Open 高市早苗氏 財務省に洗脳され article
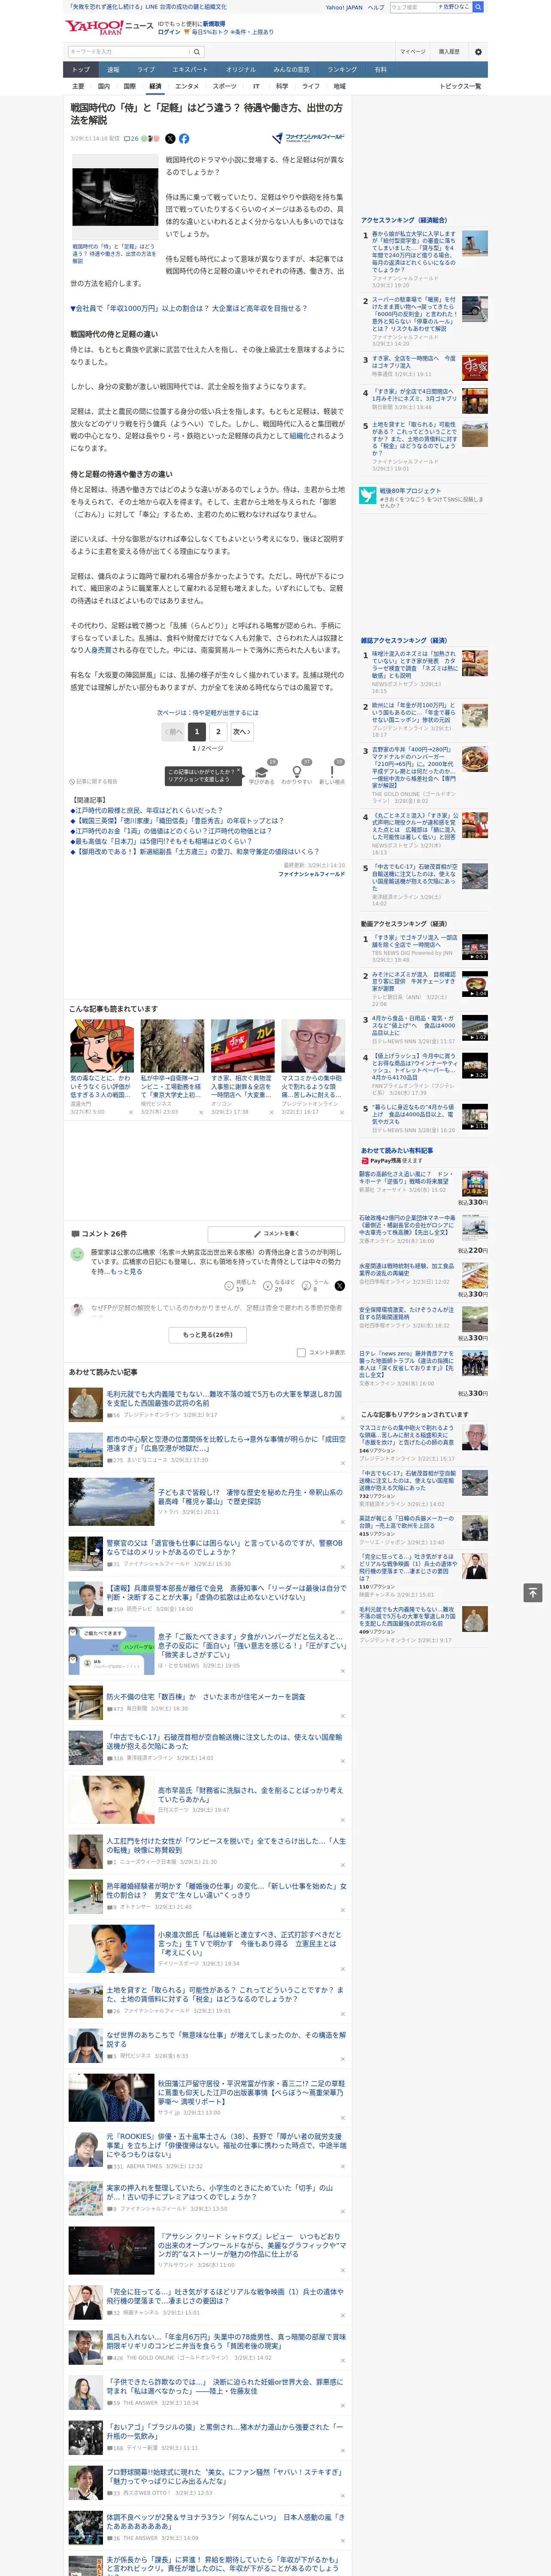551x2576 pixels. tap(250, 1795)
